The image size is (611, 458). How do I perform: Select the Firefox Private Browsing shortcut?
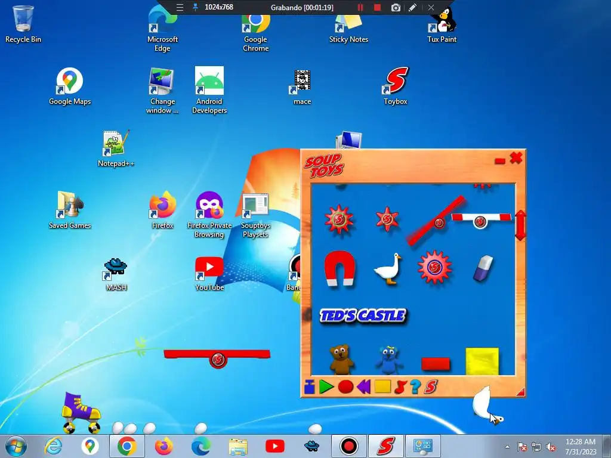(209, 215)
